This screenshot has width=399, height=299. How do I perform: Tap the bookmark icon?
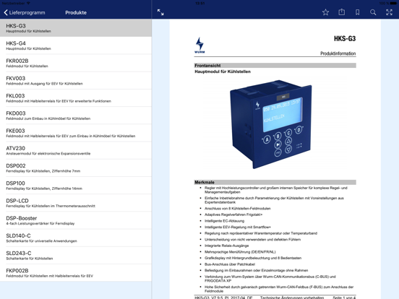tap(358, 12)
